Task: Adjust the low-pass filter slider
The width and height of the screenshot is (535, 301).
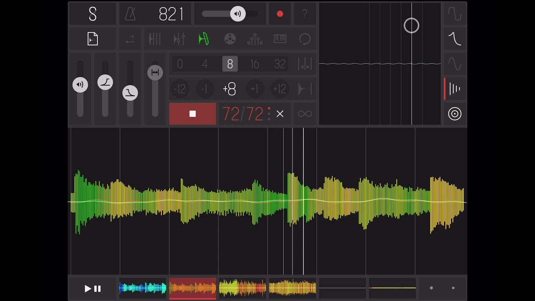Action: 130,92
